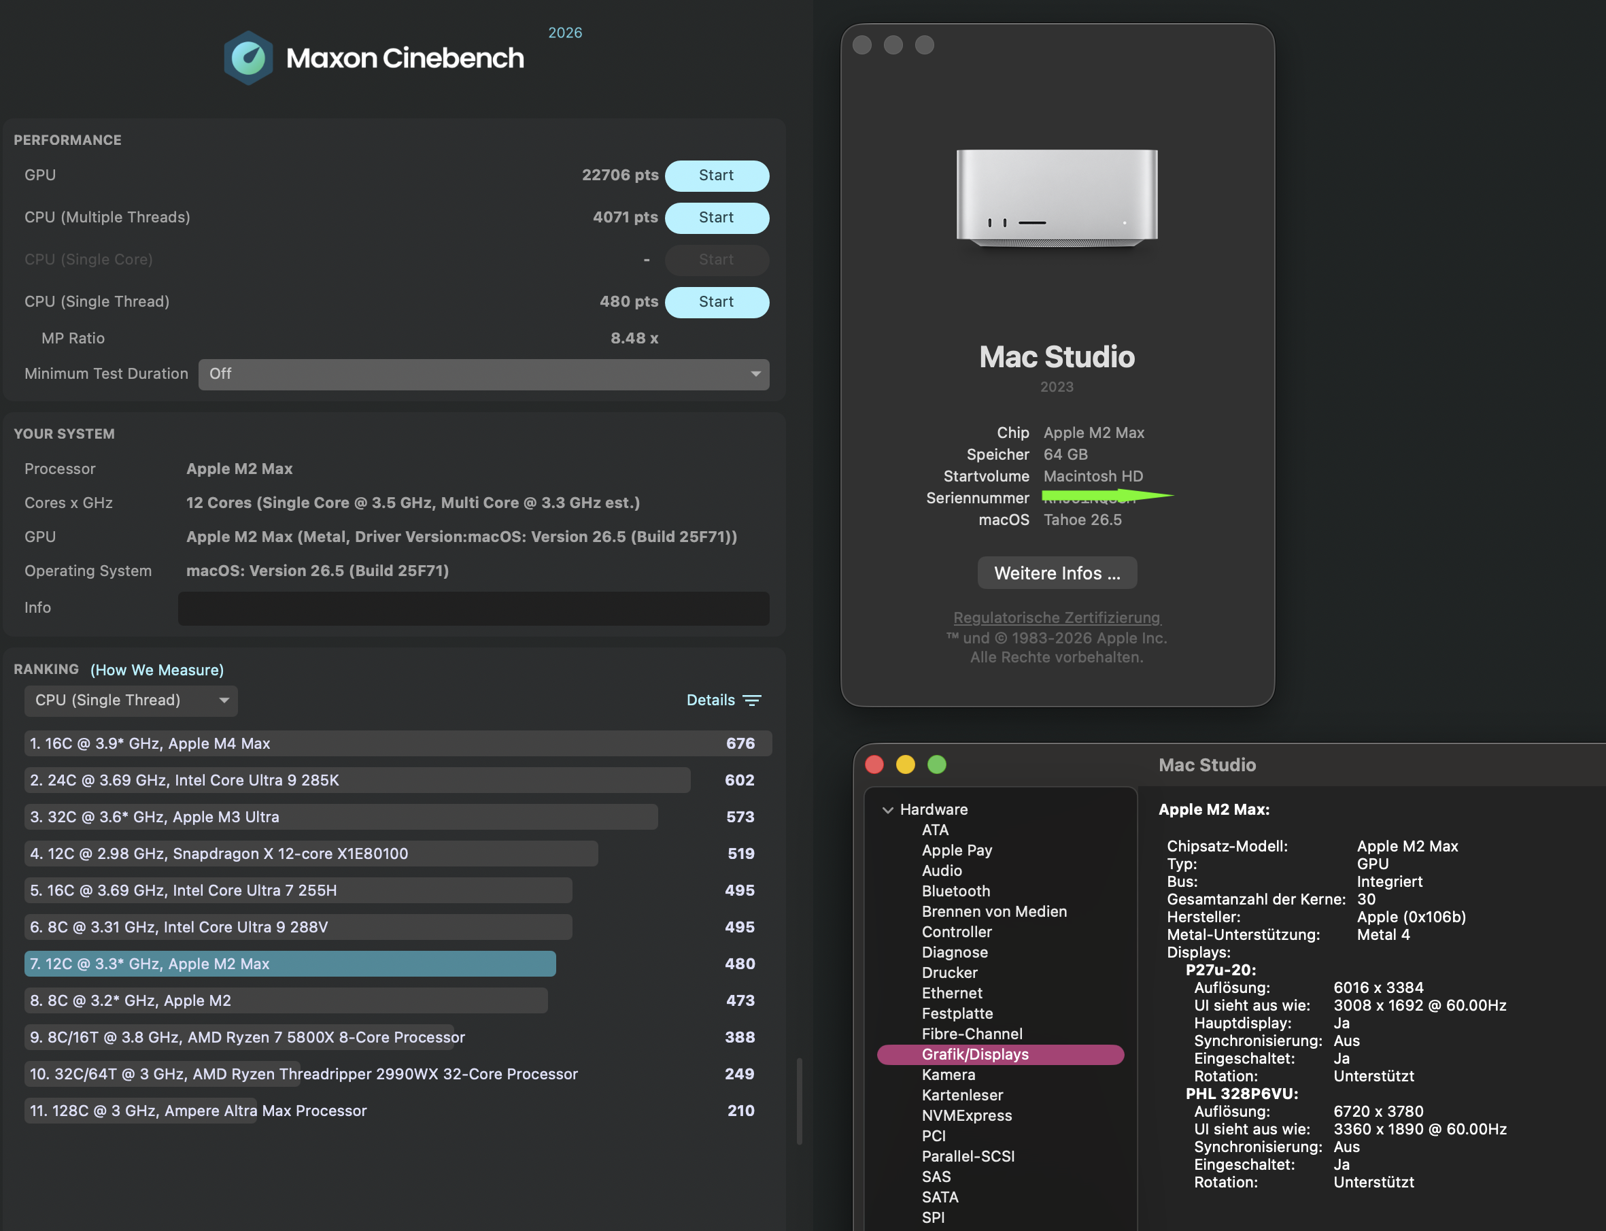Start the CPU (Multiple Threads) benchmark

716,218
